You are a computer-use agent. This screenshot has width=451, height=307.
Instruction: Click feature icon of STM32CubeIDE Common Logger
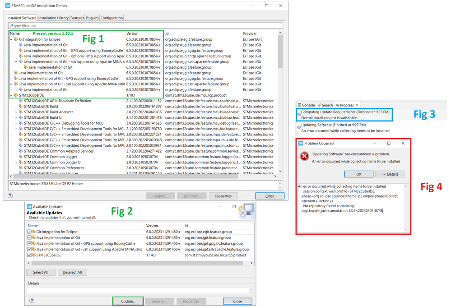[x=21, y=157]
